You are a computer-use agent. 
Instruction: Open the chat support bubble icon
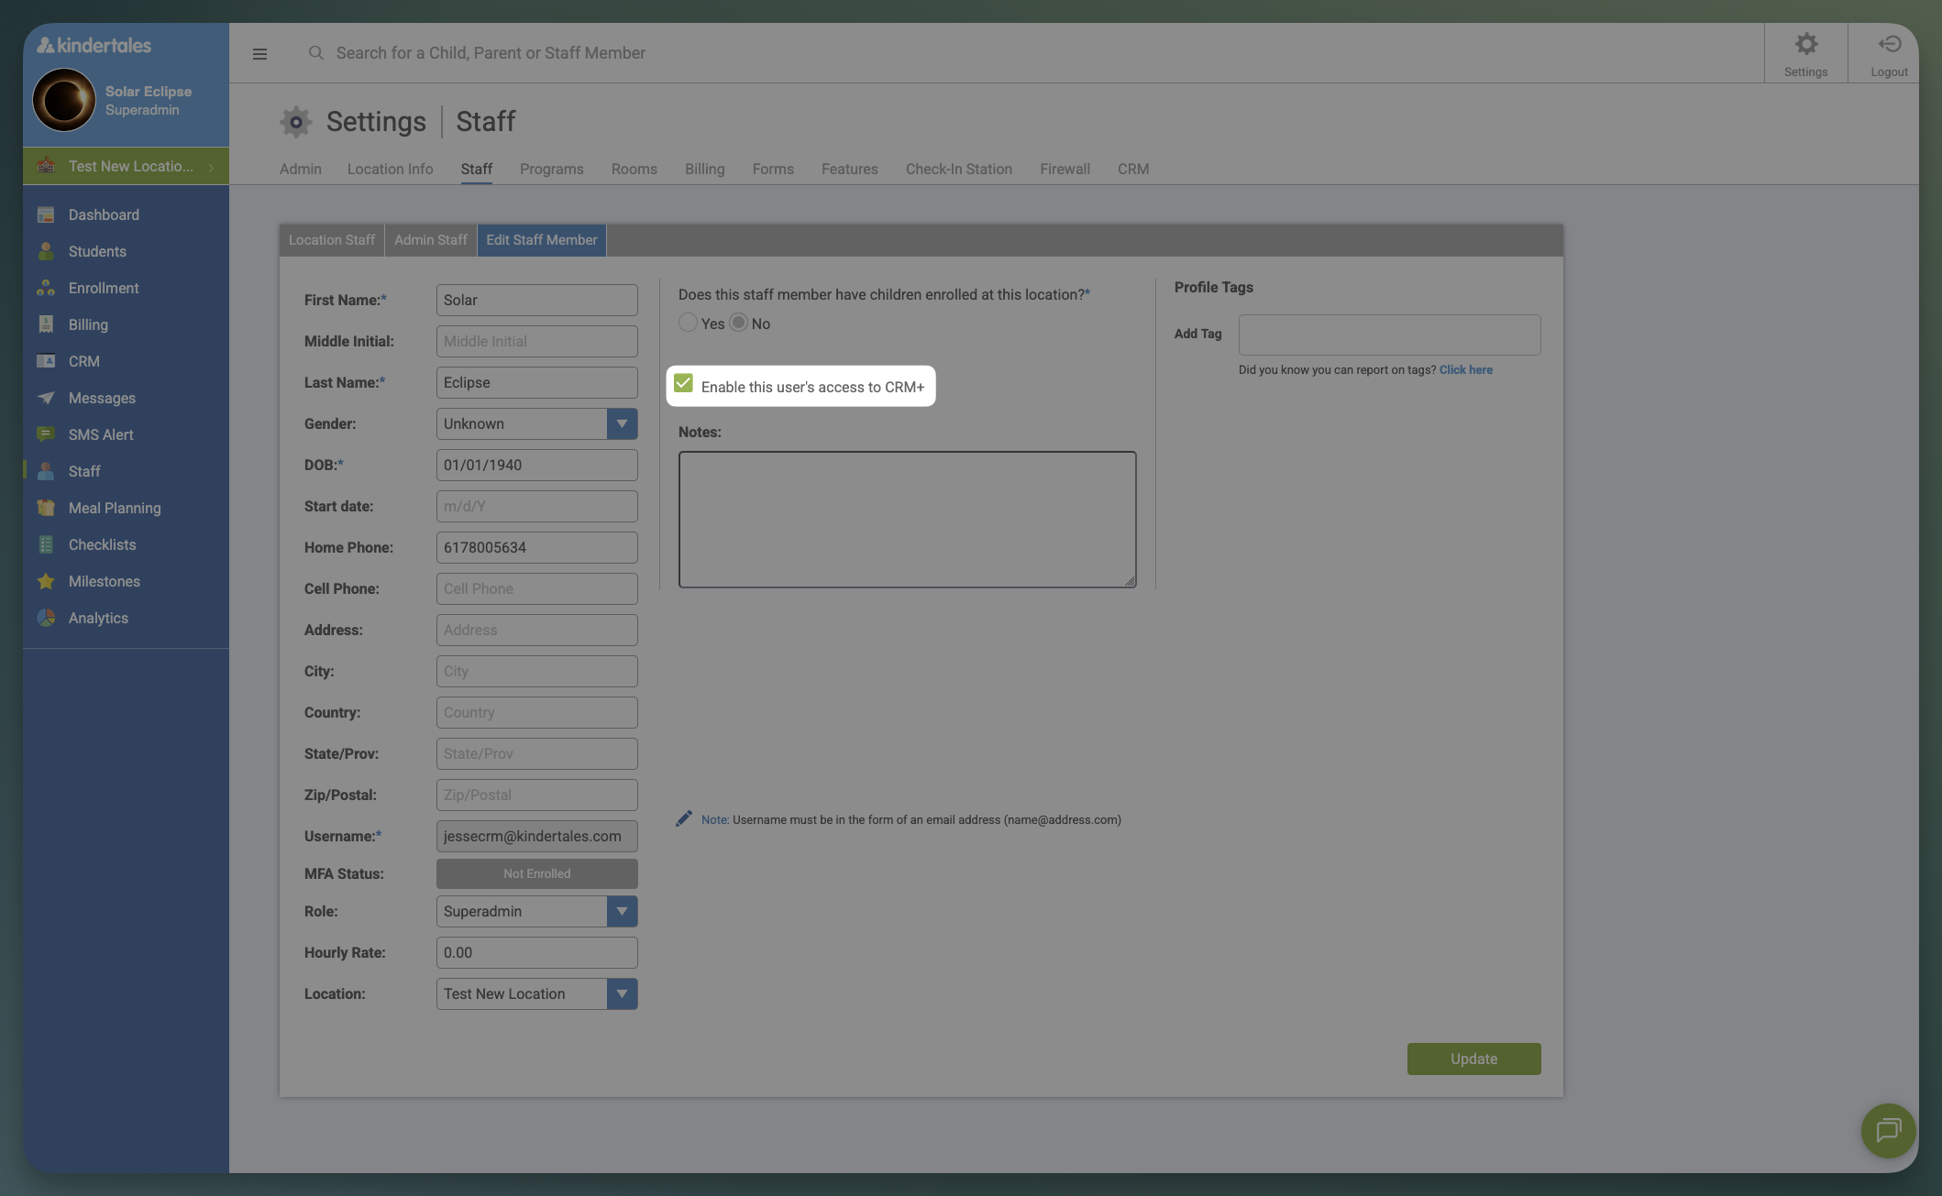1887,1130
